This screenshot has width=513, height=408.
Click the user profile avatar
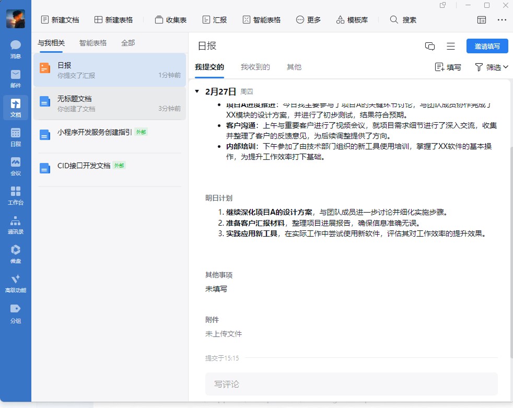16,19
